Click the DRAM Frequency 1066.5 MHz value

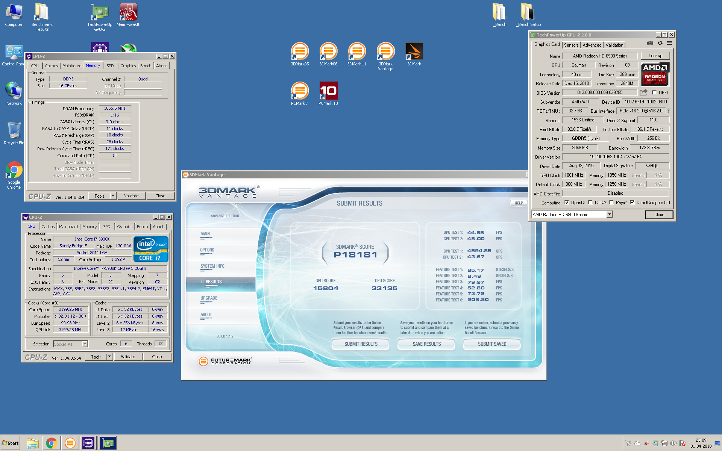coord(115,108)
